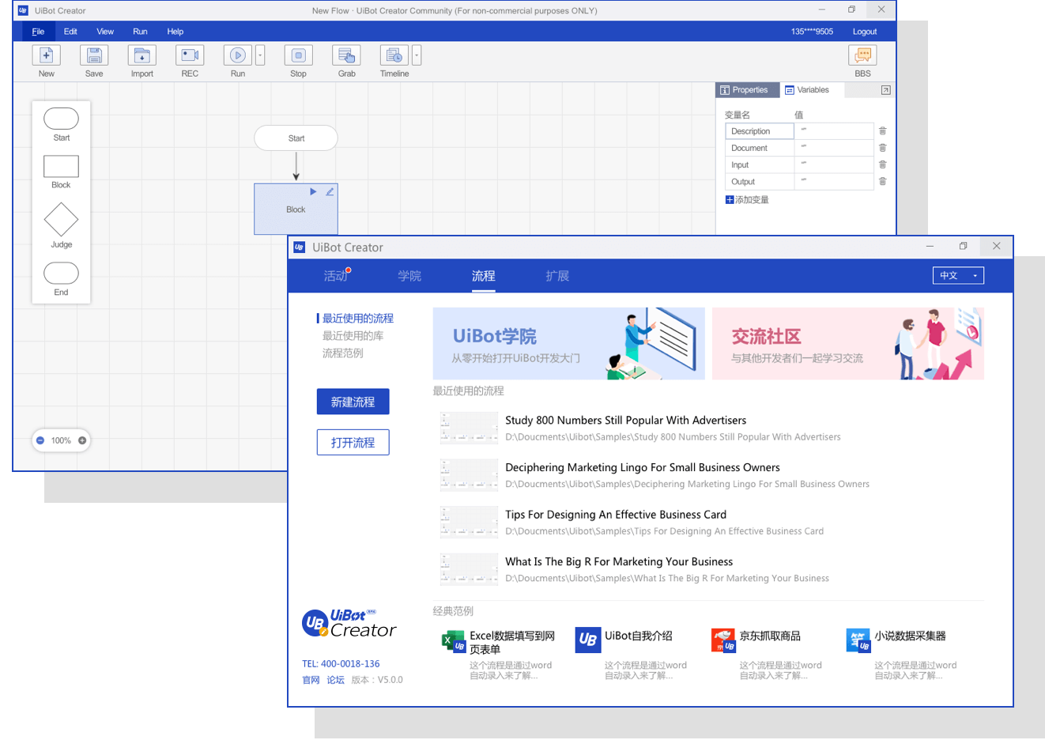Delete the Input variable row
Screen dimensions: 1045x740
(883, 164)
